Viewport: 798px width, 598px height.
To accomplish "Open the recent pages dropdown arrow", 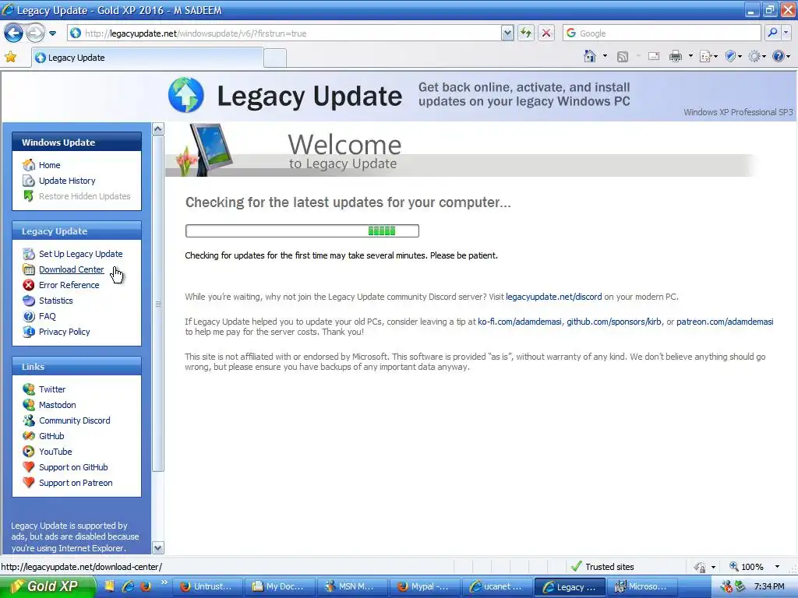I will (x=52, y=33).
